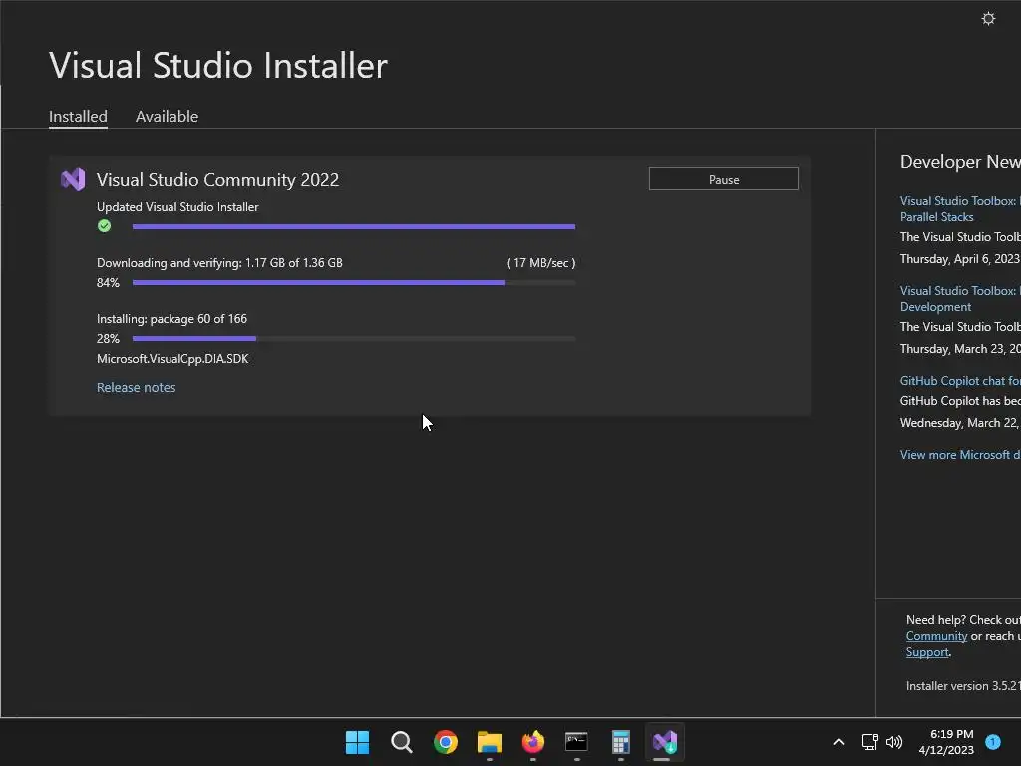Click the Visual Studio Community 2022 logo icon

point(73,179)
